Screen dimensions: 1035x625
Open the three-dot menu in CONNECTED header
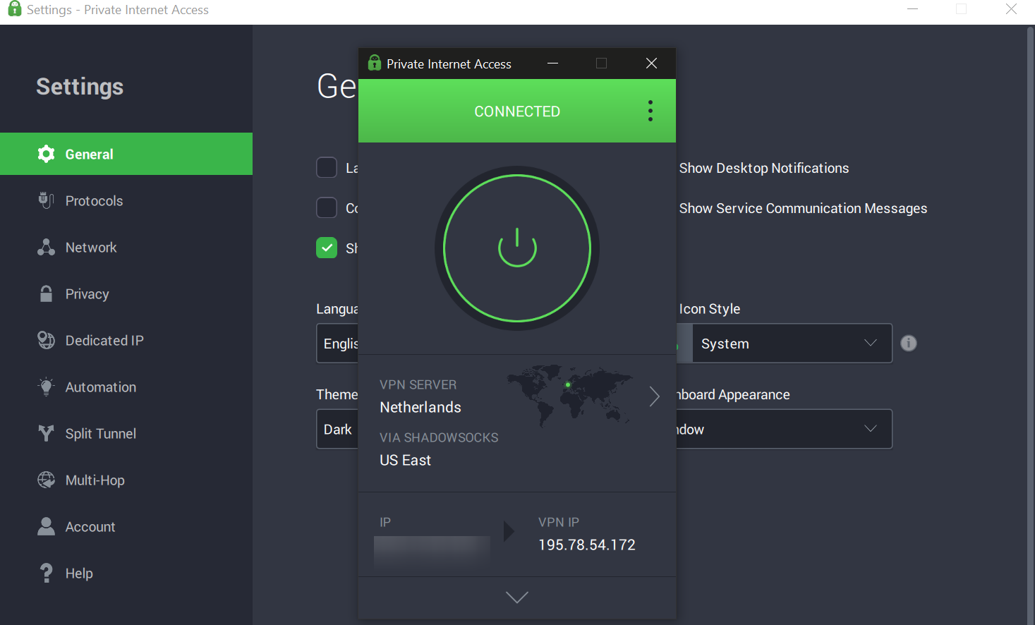point(650,111)
